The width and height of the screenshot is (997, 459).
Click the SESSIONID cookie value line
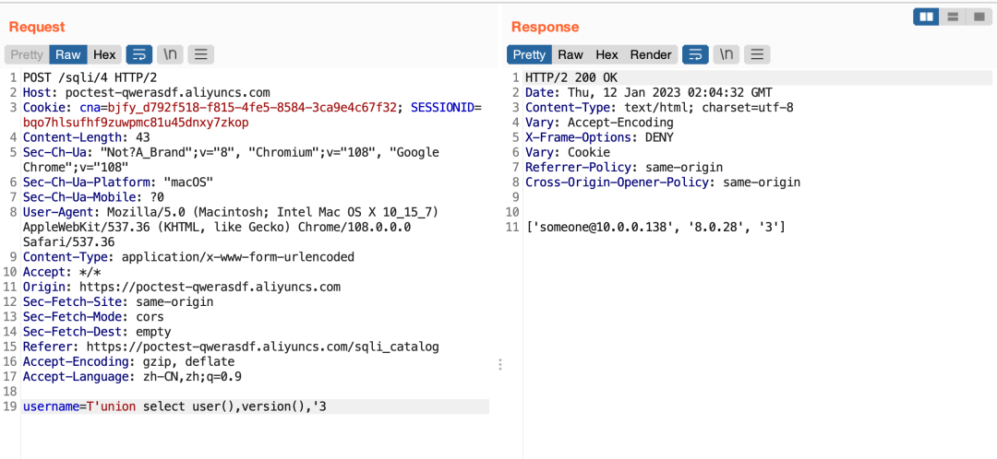136,122
